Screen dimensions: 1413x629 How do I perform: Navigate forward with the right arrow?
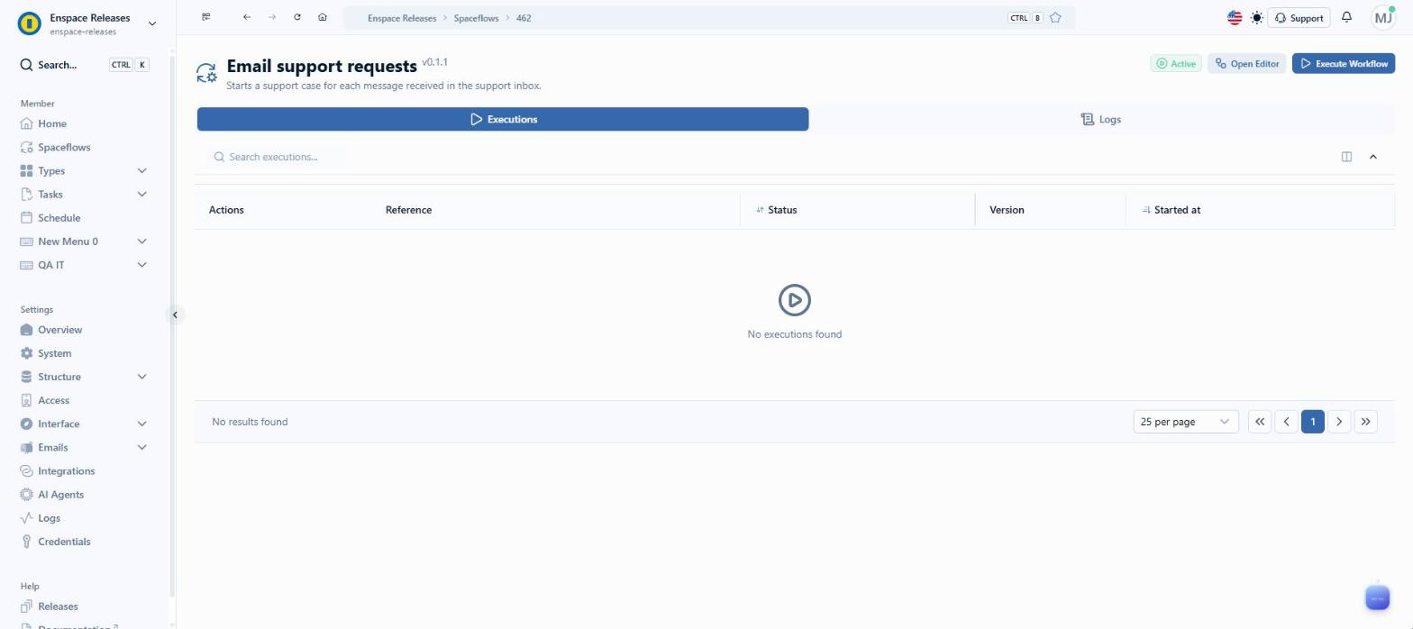point(271,17)
